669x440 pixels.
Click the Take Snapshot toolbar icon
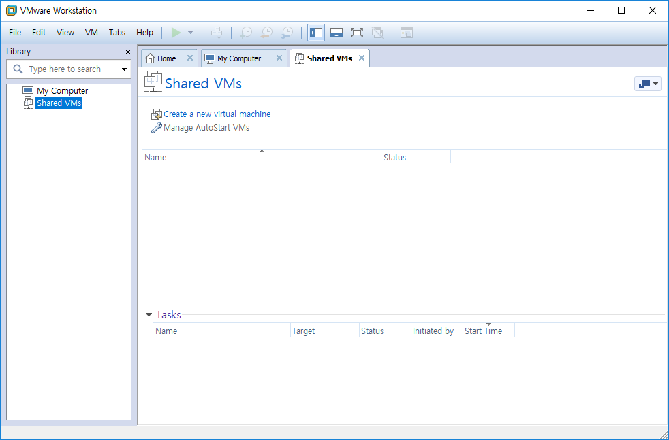click(246, 33)
